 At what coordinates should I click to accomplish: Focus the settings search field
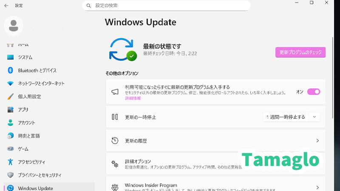[x=166, y=6]
